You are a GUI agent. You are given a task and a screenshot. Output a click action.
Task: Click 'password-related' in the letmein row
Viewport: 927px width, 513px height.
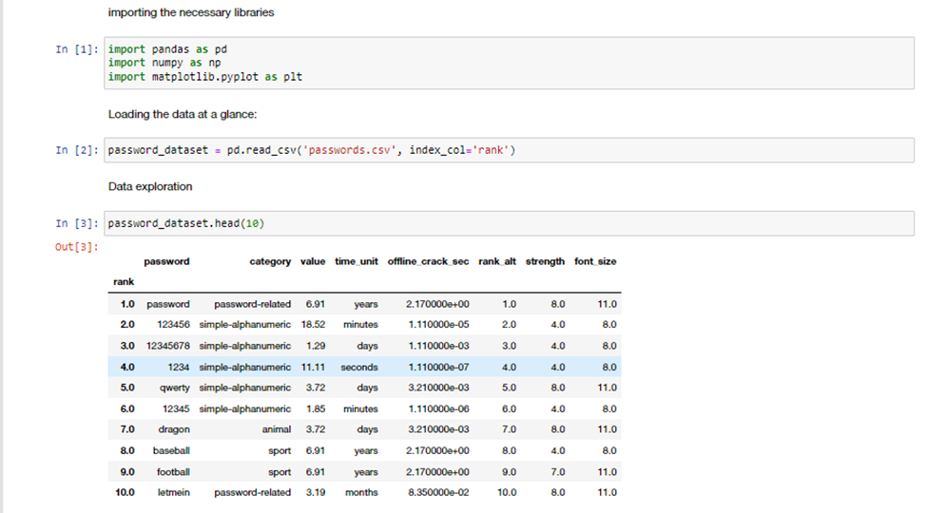tap(253, 492)
